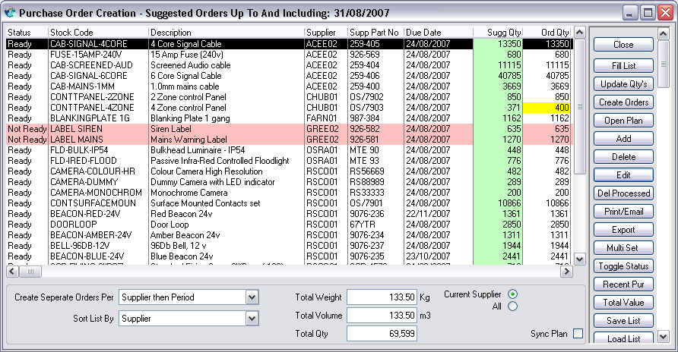Screen dimensions: 678x352
Task: Click Recent Pur button
Action: pyautogui.click(x=623, y=284)
